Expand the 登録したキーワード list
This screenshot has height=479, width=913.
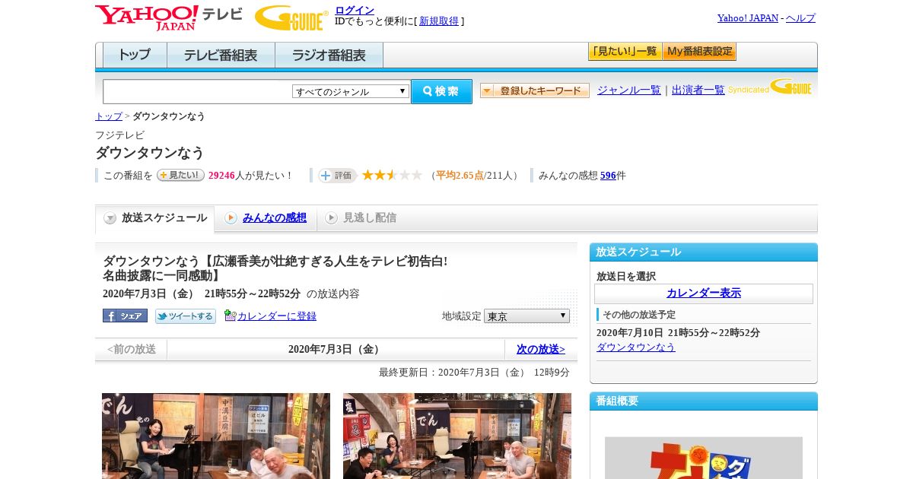(x=535, y=90)
